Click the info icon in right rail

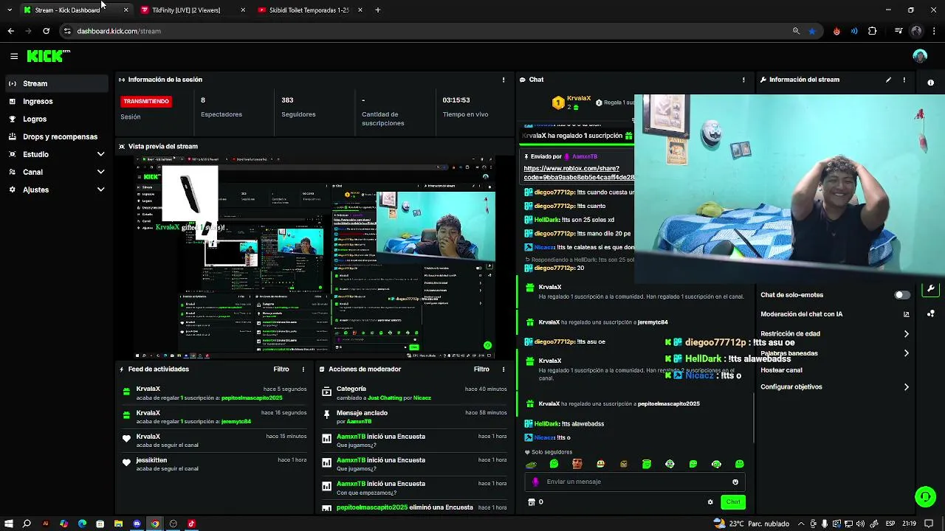click(930, 83)
